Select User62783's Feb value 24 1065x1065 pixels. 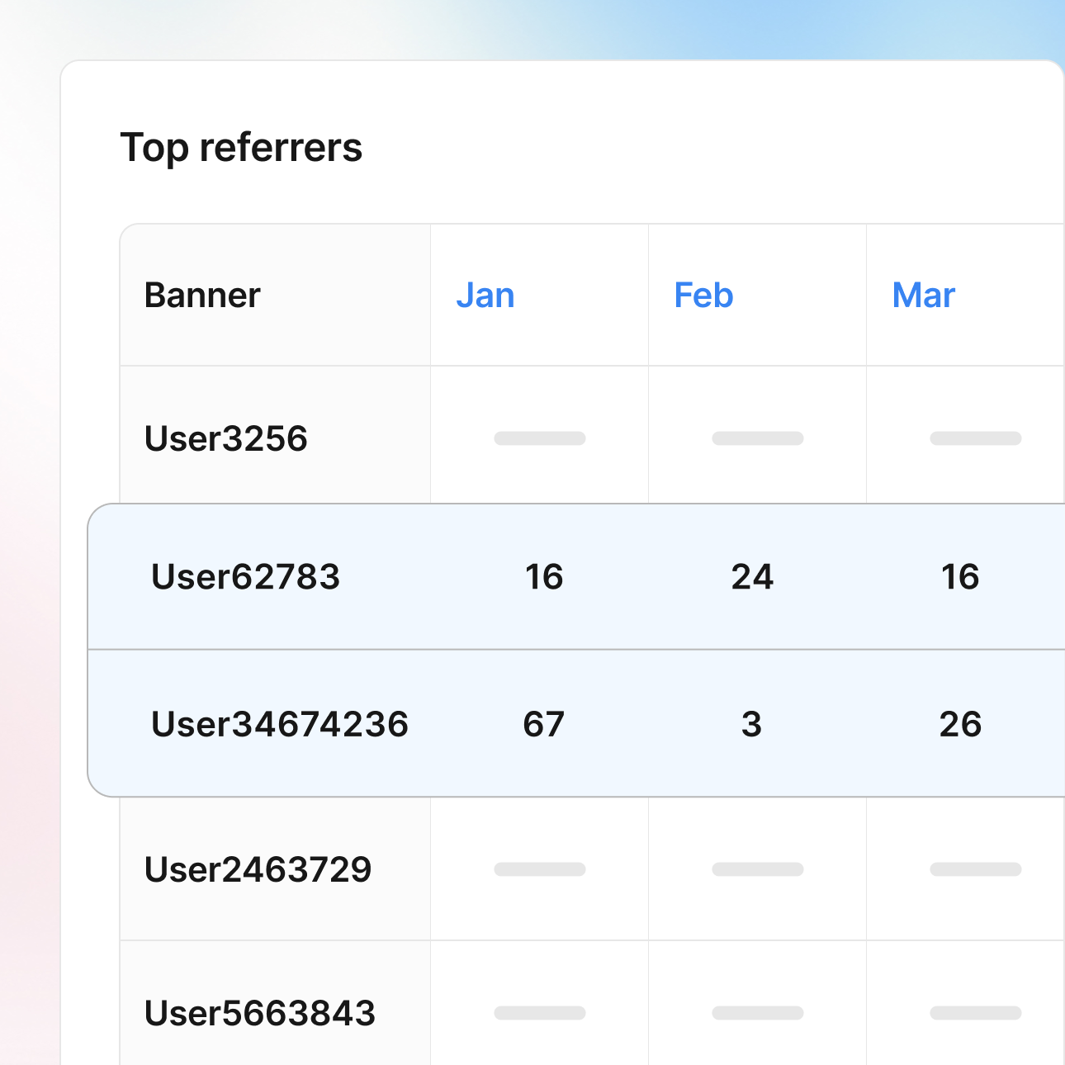pos(752,577)
